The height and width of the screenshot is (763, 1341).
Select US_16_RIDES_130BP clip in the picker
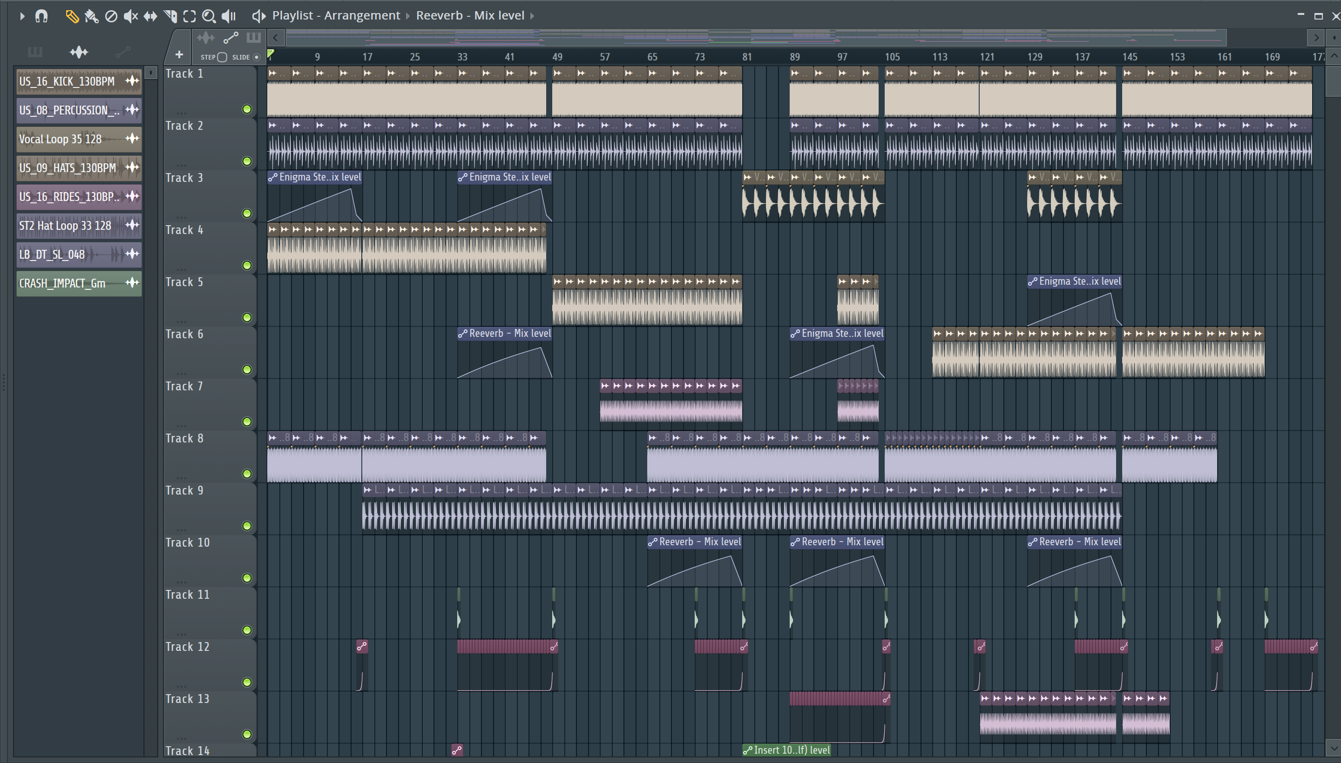79,196
